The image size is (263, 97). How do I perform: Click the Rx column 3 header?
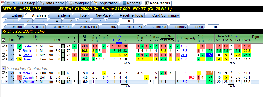125,40
